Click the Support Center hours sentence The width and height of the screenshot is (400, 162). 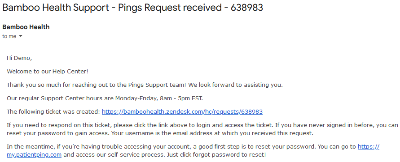click(105, 98)
